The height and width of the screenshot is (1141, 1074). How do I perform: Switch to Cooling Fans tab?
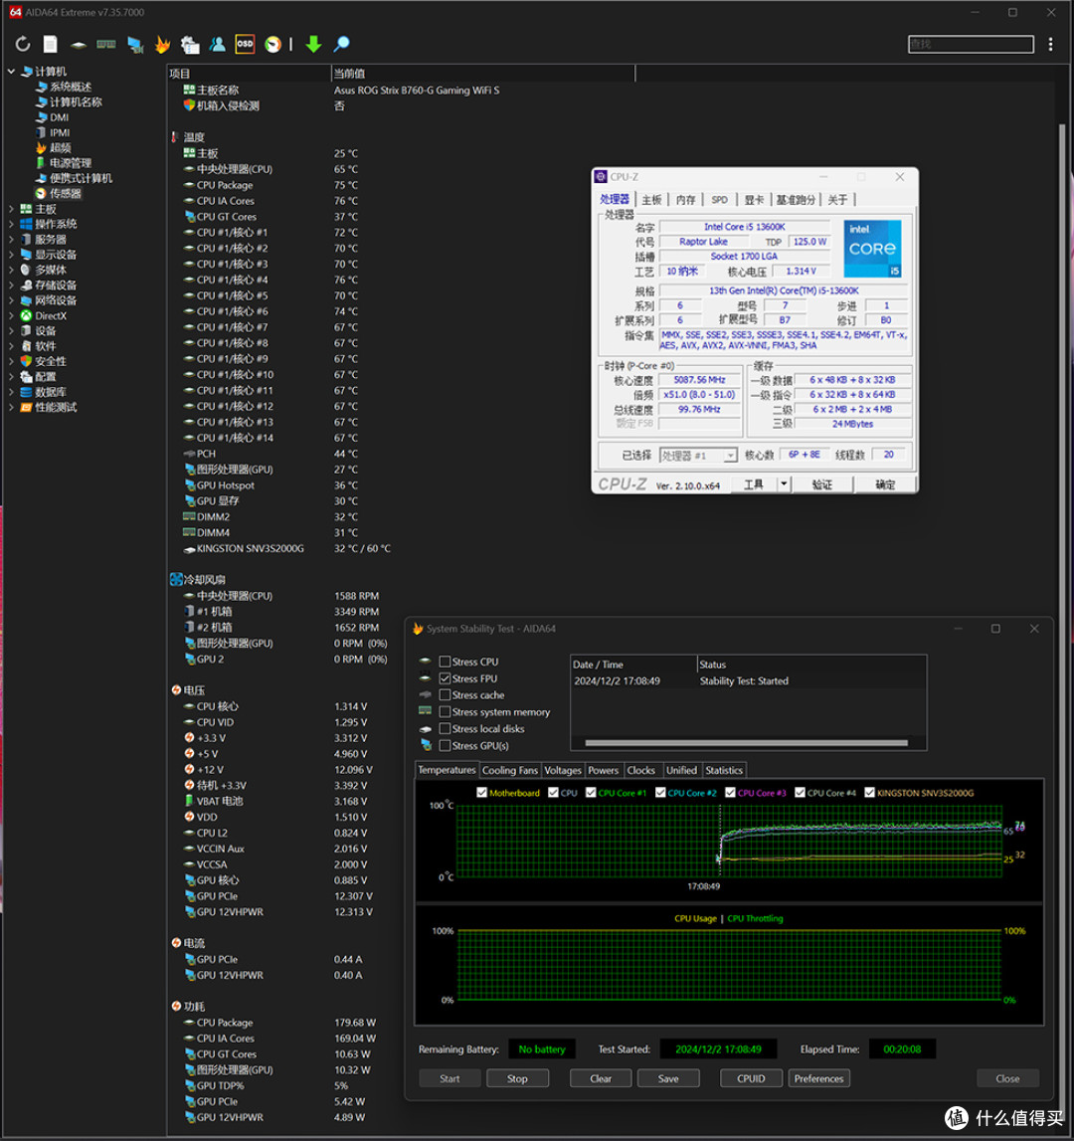(x=509, y=770)
